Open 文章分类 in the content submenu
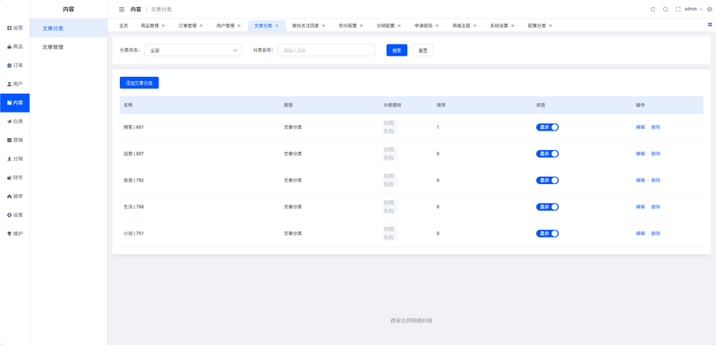 click(x=69, y=29)
